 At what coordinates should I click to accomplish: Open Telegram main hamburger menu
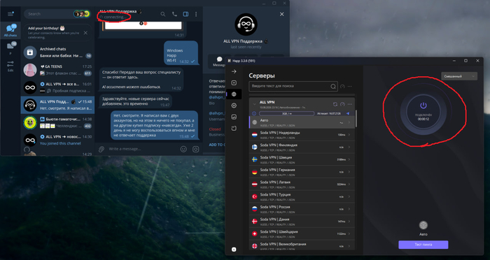click(10, 14)
